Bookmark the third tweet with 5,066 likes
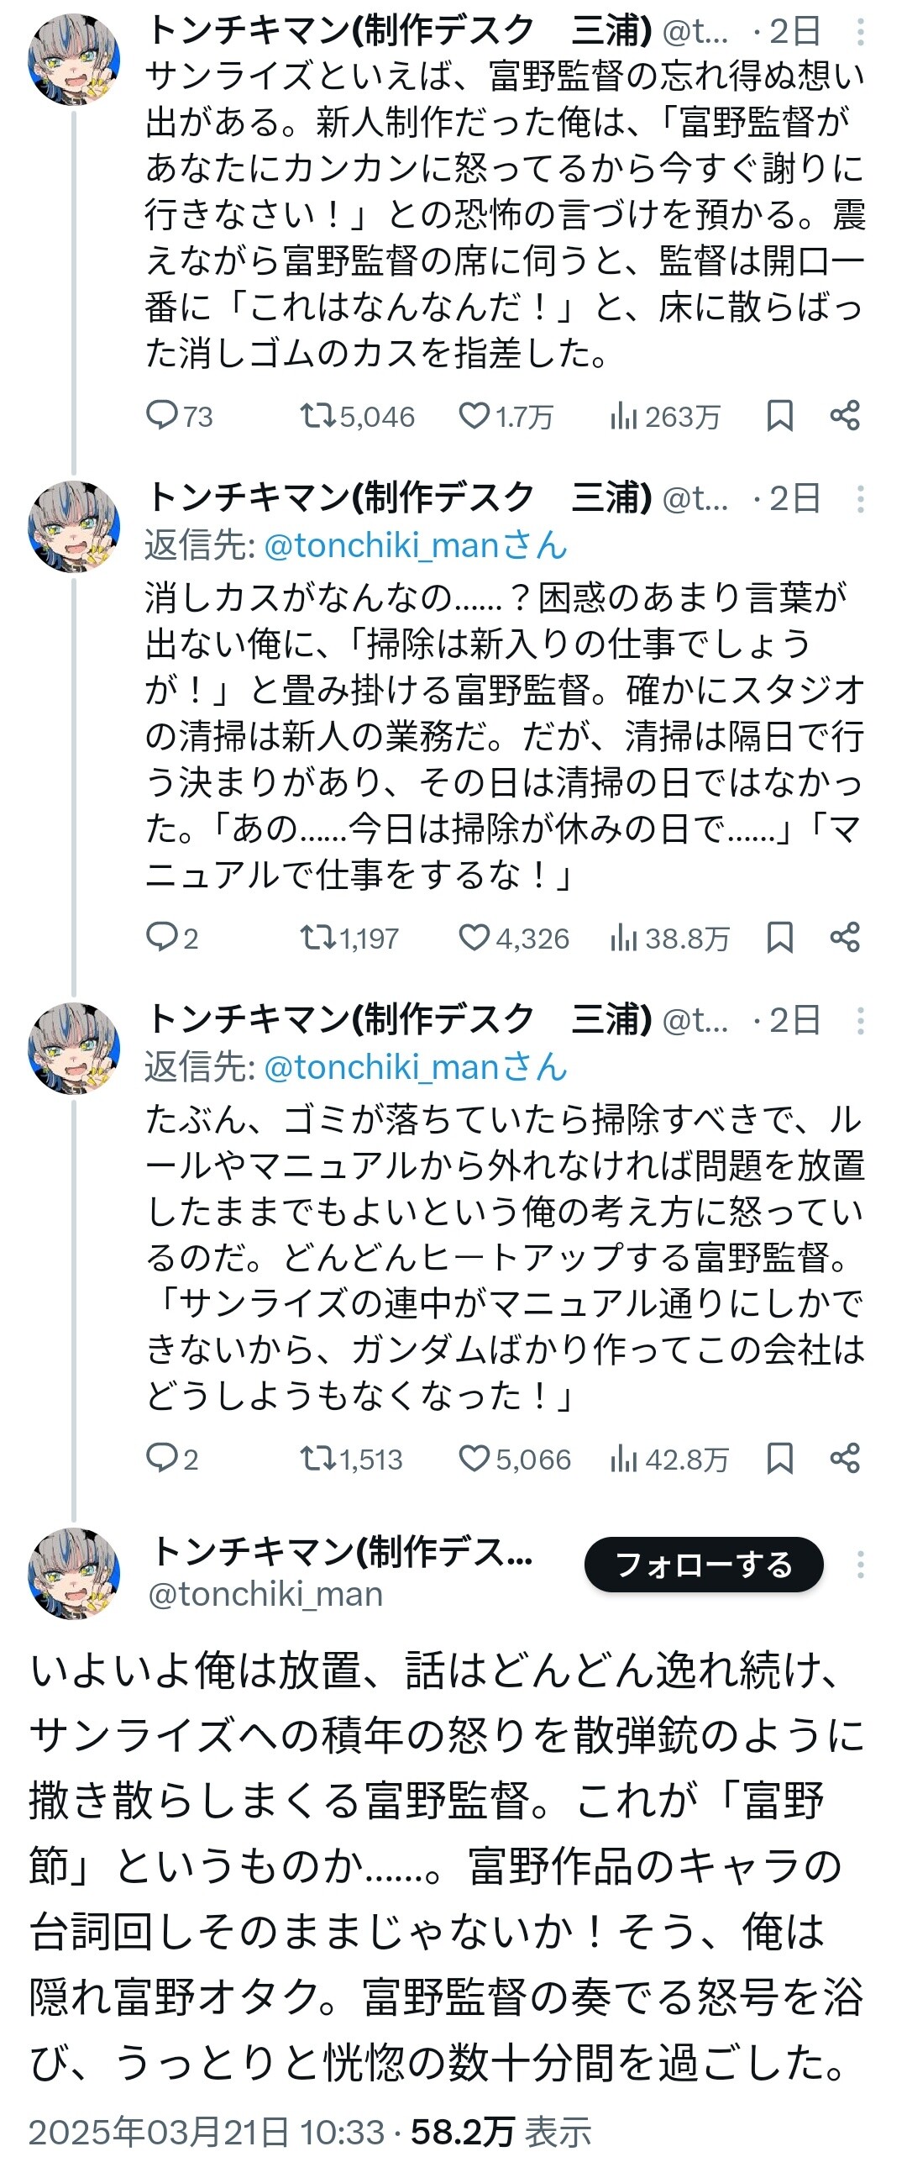 click(x=779, y=1459)
